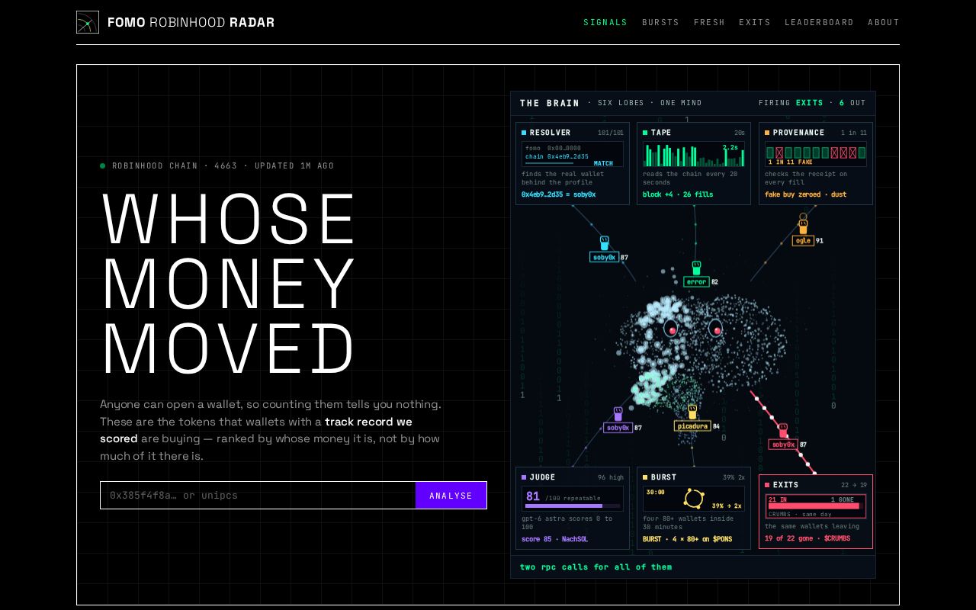The height and width of the screenshot is (610, 976).
Task: Click the Exits red square marker
Action: coord(767,485)
